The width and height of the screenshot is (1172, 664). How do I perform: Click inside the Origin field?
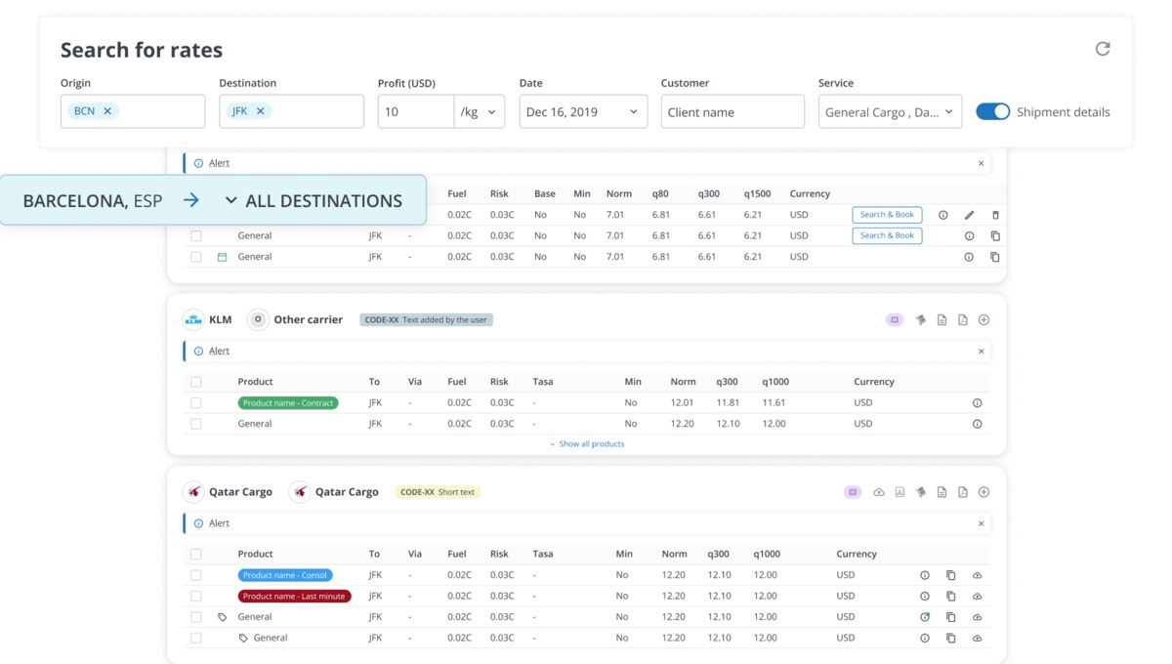133,111
